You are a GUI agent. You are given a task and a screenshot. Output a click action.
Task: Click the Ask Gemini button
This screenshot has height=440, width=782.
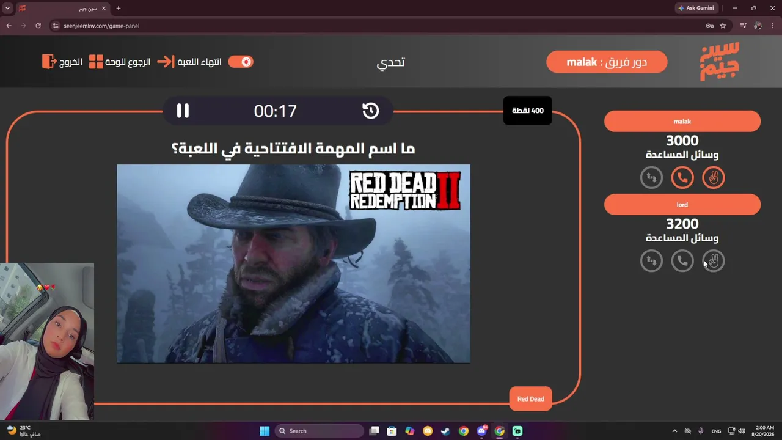pos(695,8)
